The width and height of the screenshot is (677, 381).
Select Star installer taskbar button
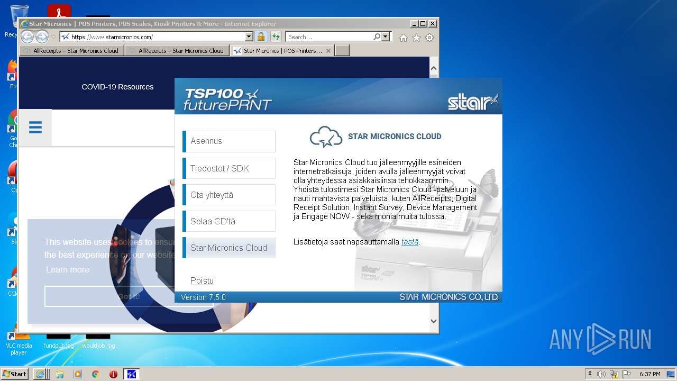coord(131,374)
